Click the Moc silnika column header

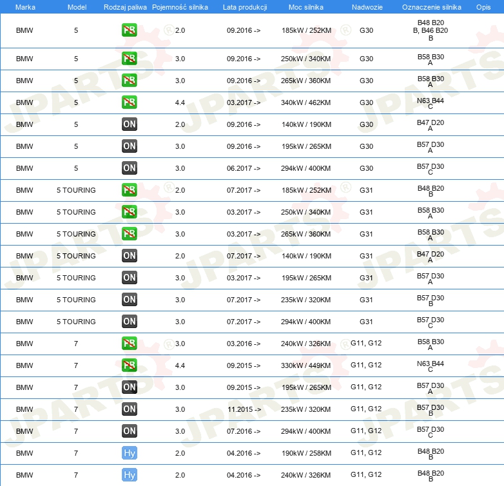[306, 7]
